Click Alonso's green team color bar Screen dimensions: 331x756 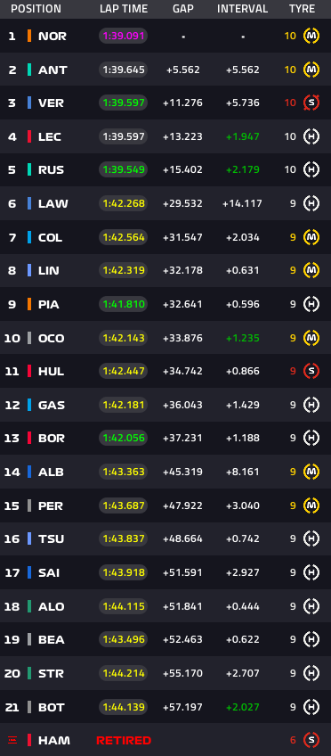click(x=29, y=606)
